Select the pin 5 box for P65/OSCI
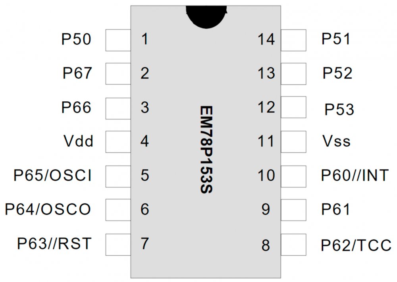The width and height of the screenshot is (397, 282). coord(118,176)
